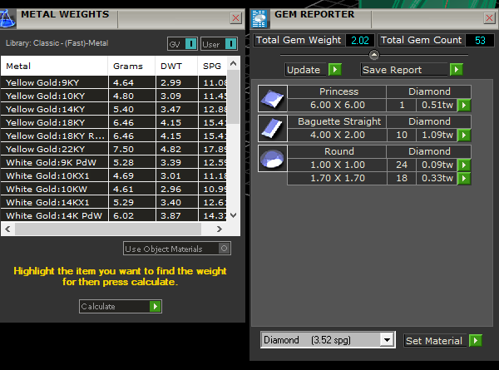Image resolution: width=499 pixels, height=370 pixels.
Task: Collapse the gem totals with circular arrow
Action: tap(373, 55)
